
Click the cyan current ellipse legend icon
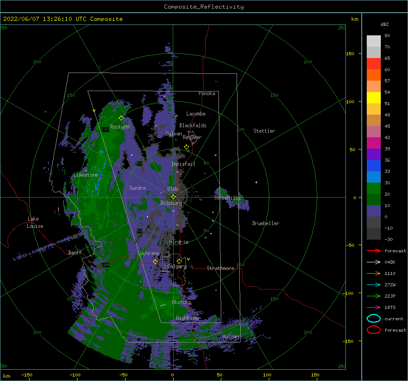[x=374, y=318]
